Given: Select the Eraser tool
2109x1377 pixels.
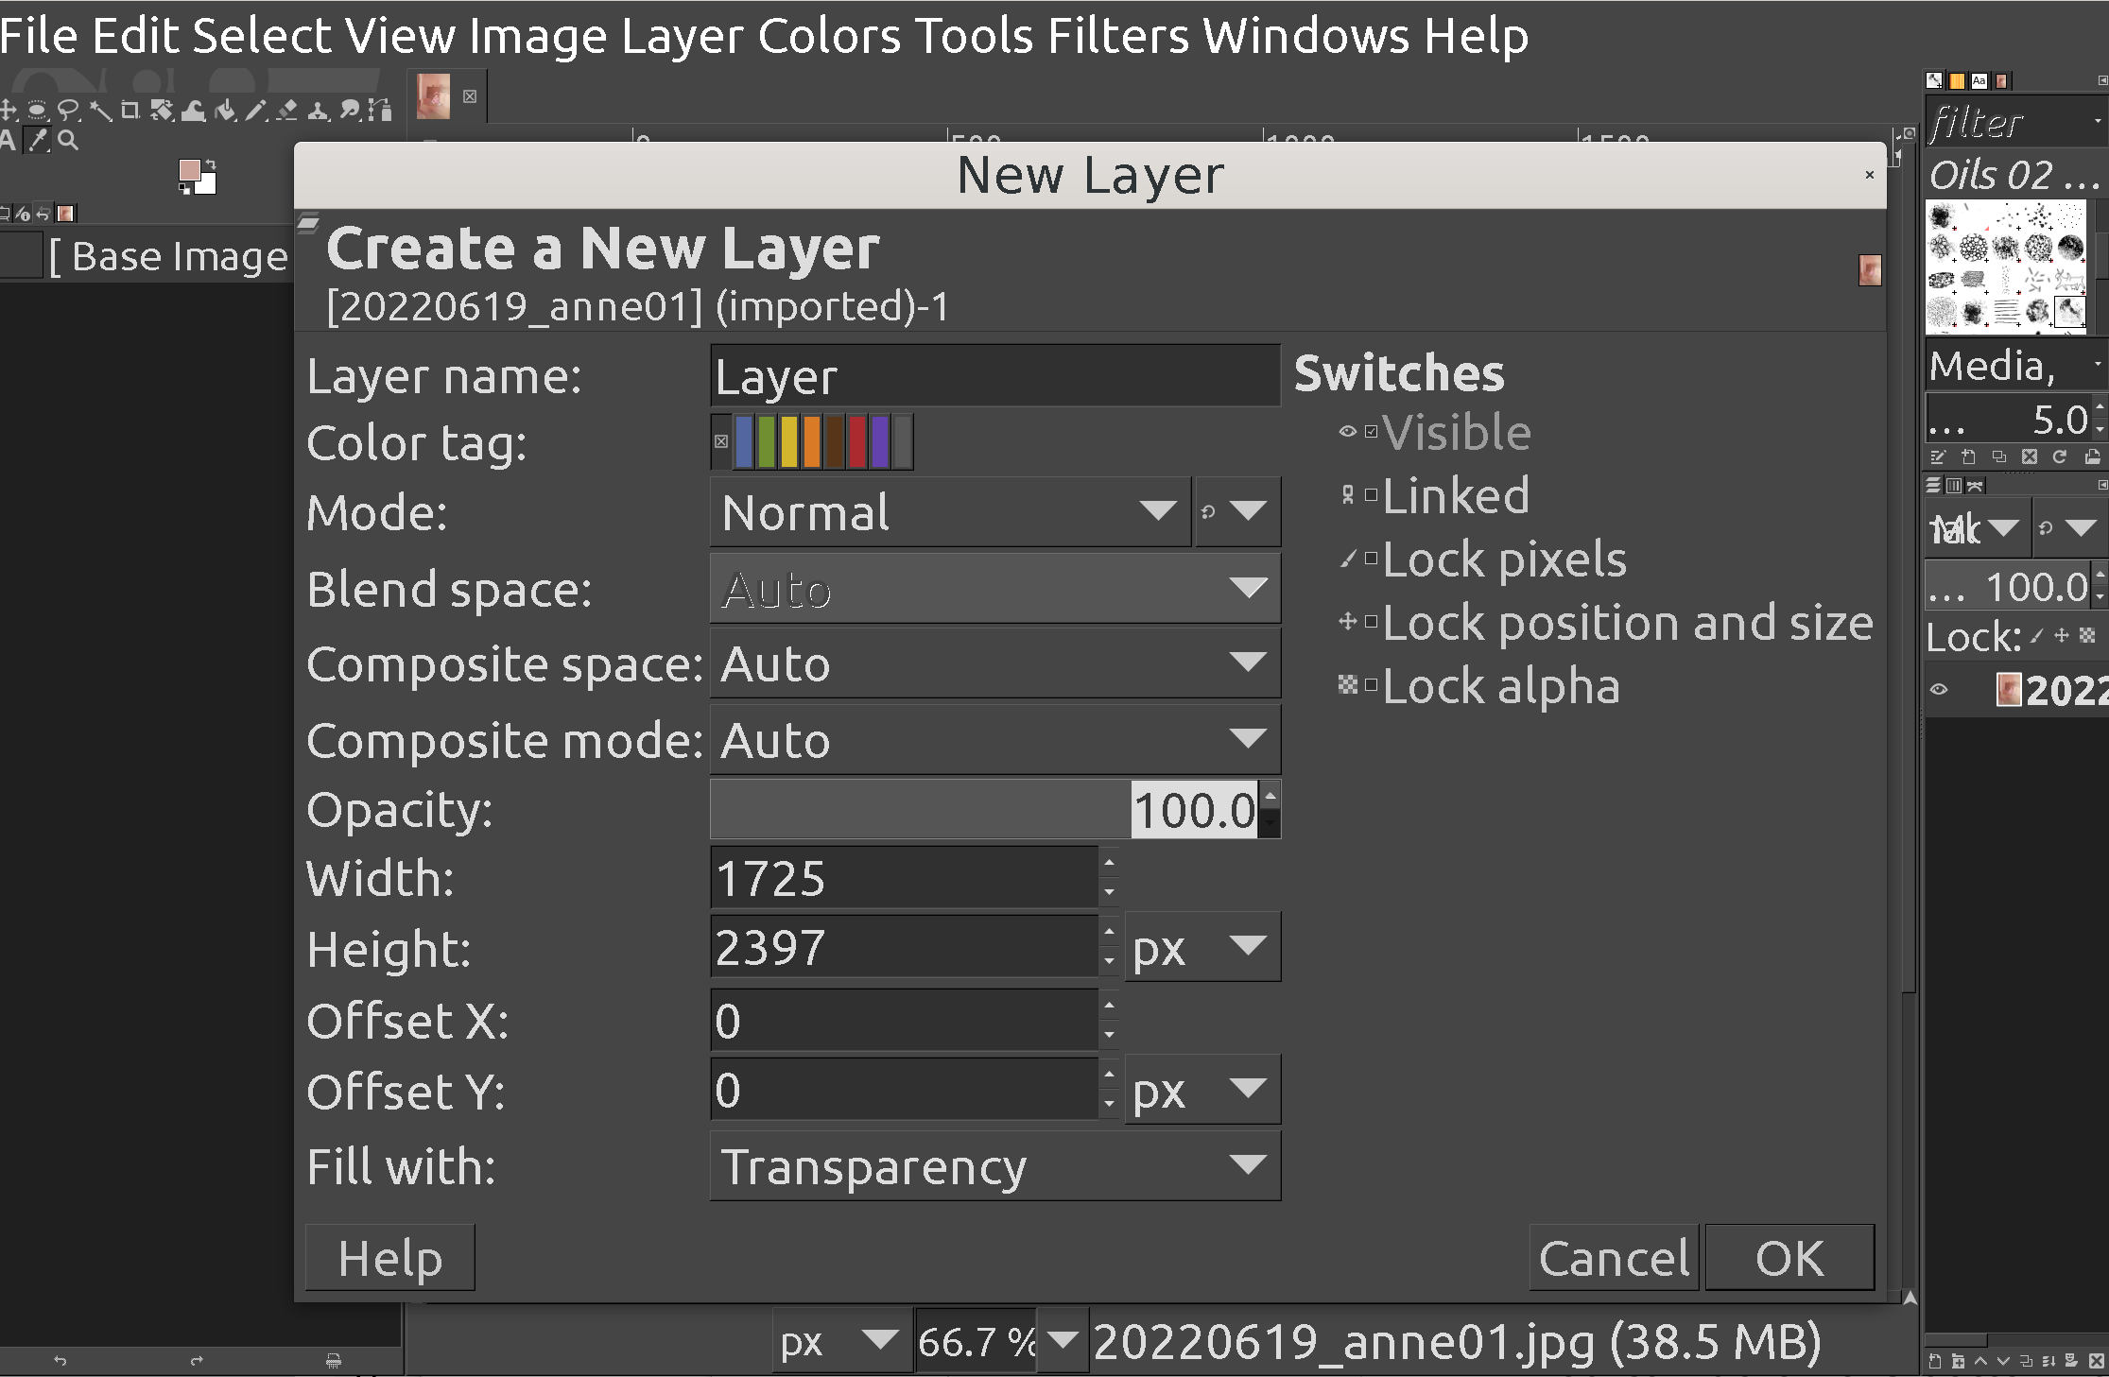Looking at the screenshot, I should pyautogui.click(x=286, y=111).
